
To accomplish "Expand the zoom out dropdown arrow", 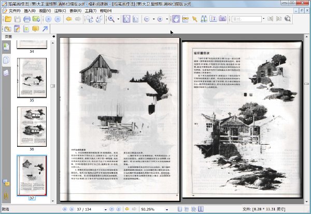I will coord(154,19).
